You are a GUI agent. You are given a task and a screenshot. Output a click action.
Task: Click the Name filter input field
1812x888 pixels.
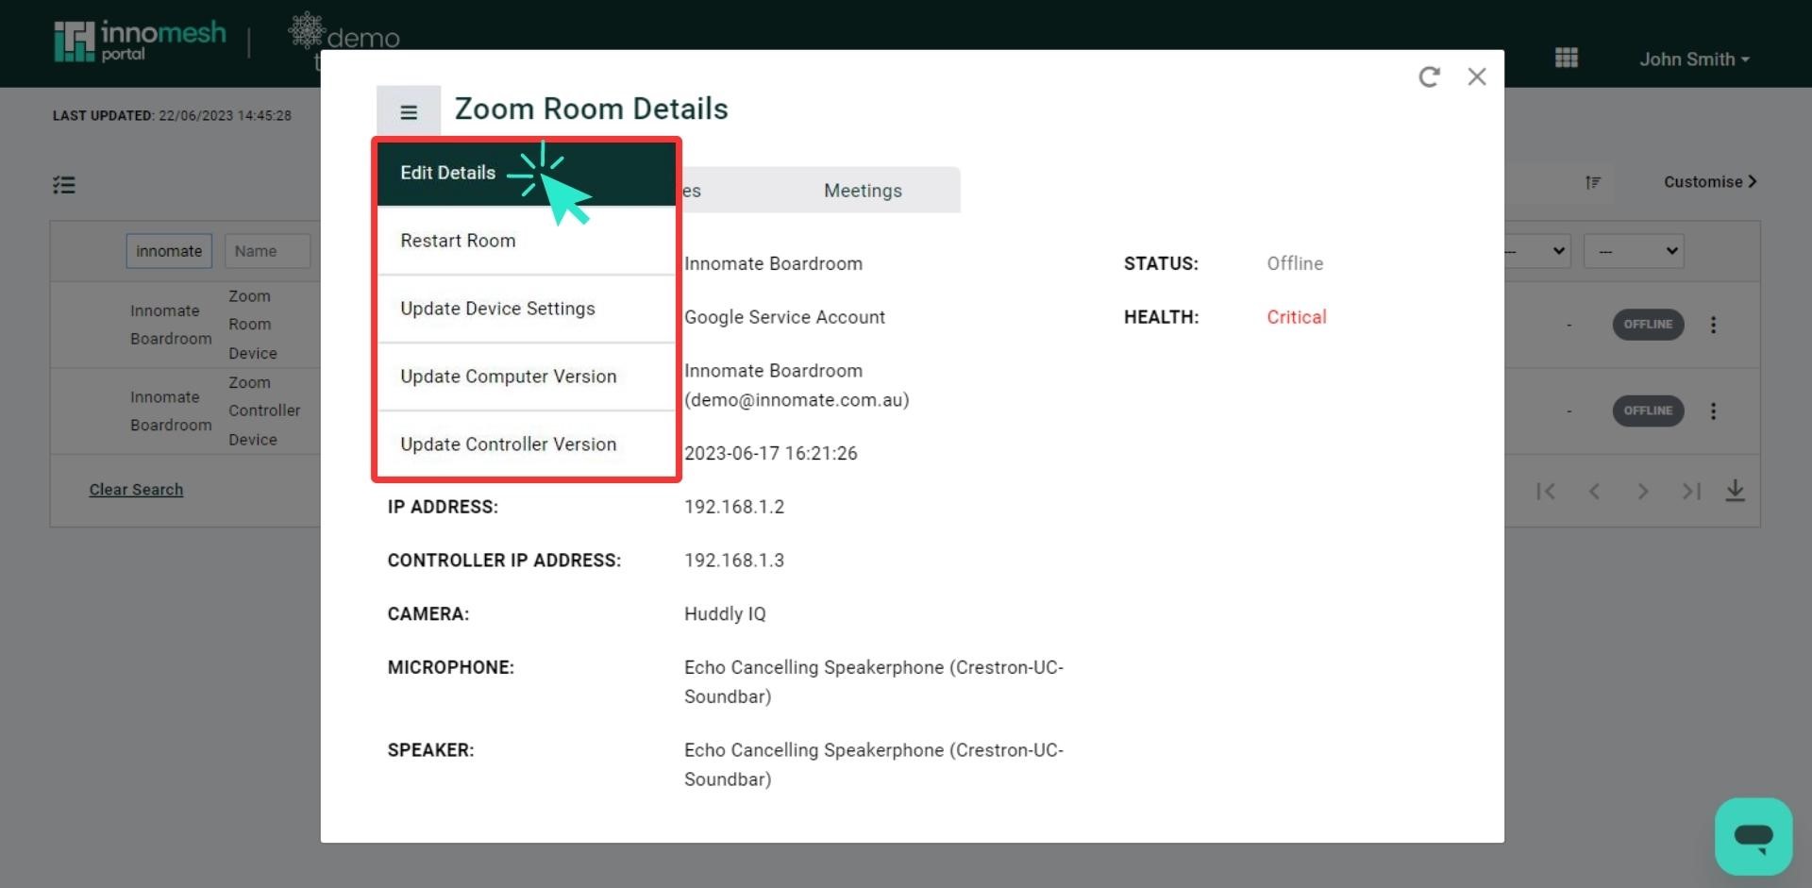click(268, 251)
